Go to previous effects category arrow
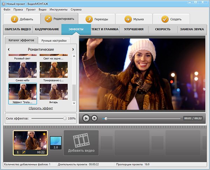 pos(9,50)
